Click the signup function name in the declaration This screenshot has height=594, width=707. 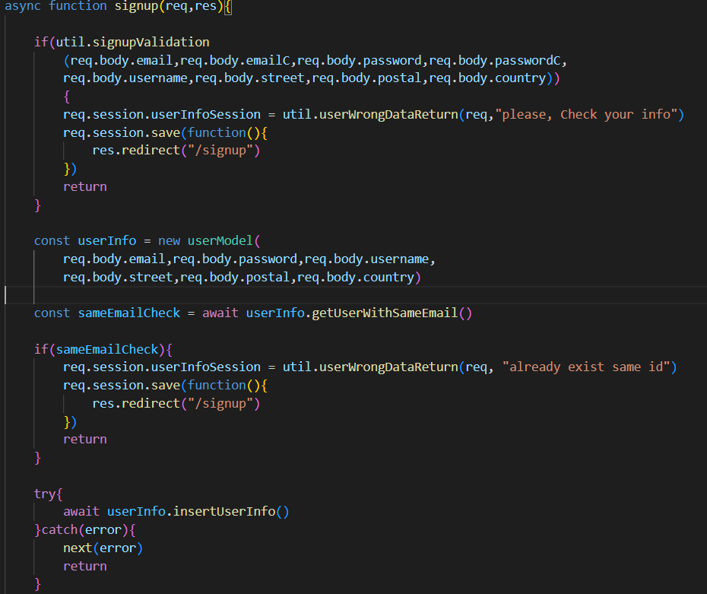tap(136, 6)
